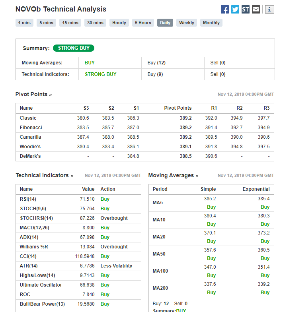Image resolution: width=281 pixels, height=312 pixels.
Task: Open the info icon next to share buttons
Action: [x=269, y=10]
